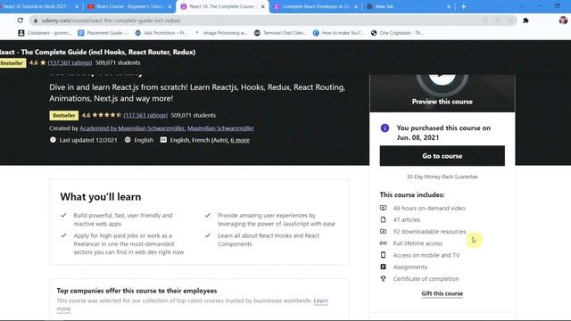Click the purchase info circle icon
Image resolution: width=571 pixels, height=321 pixels.
[x=385, y=128]
